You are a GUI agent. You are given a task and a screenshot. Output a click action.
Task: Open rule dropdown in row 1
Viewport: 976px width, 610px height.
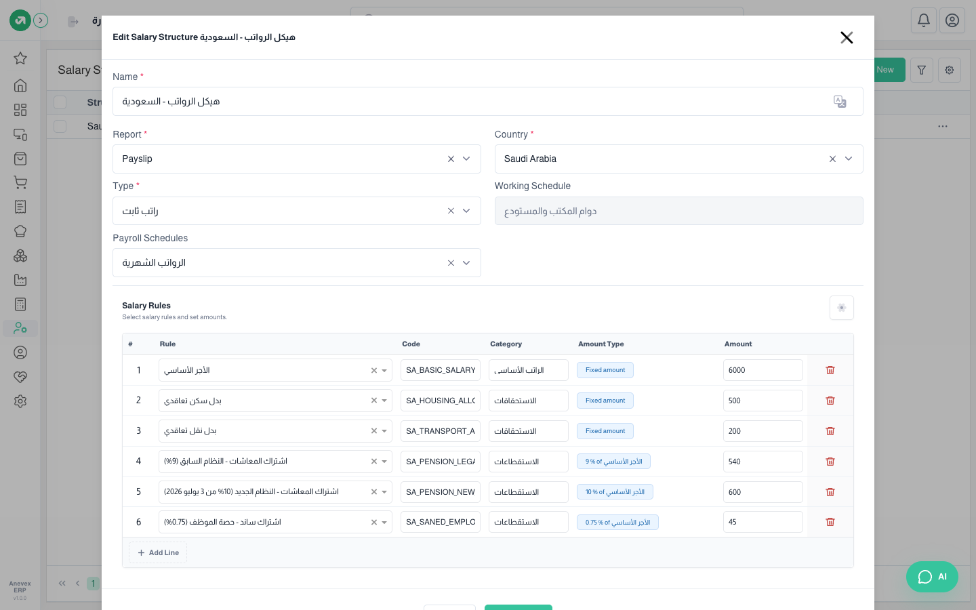click(x=384, y=371)
